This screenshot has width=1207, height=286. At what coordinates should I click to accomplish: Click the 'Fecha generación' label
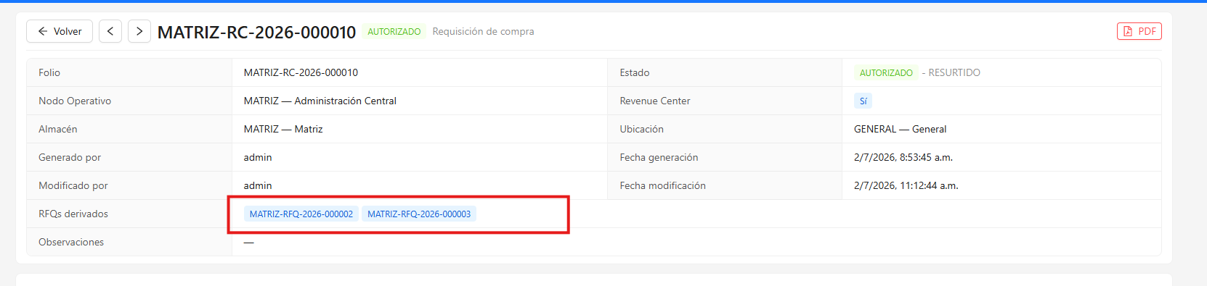coord(659,157)
